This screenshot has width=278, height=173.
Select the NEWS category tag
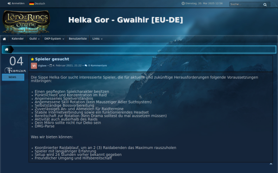click(13, 78)
